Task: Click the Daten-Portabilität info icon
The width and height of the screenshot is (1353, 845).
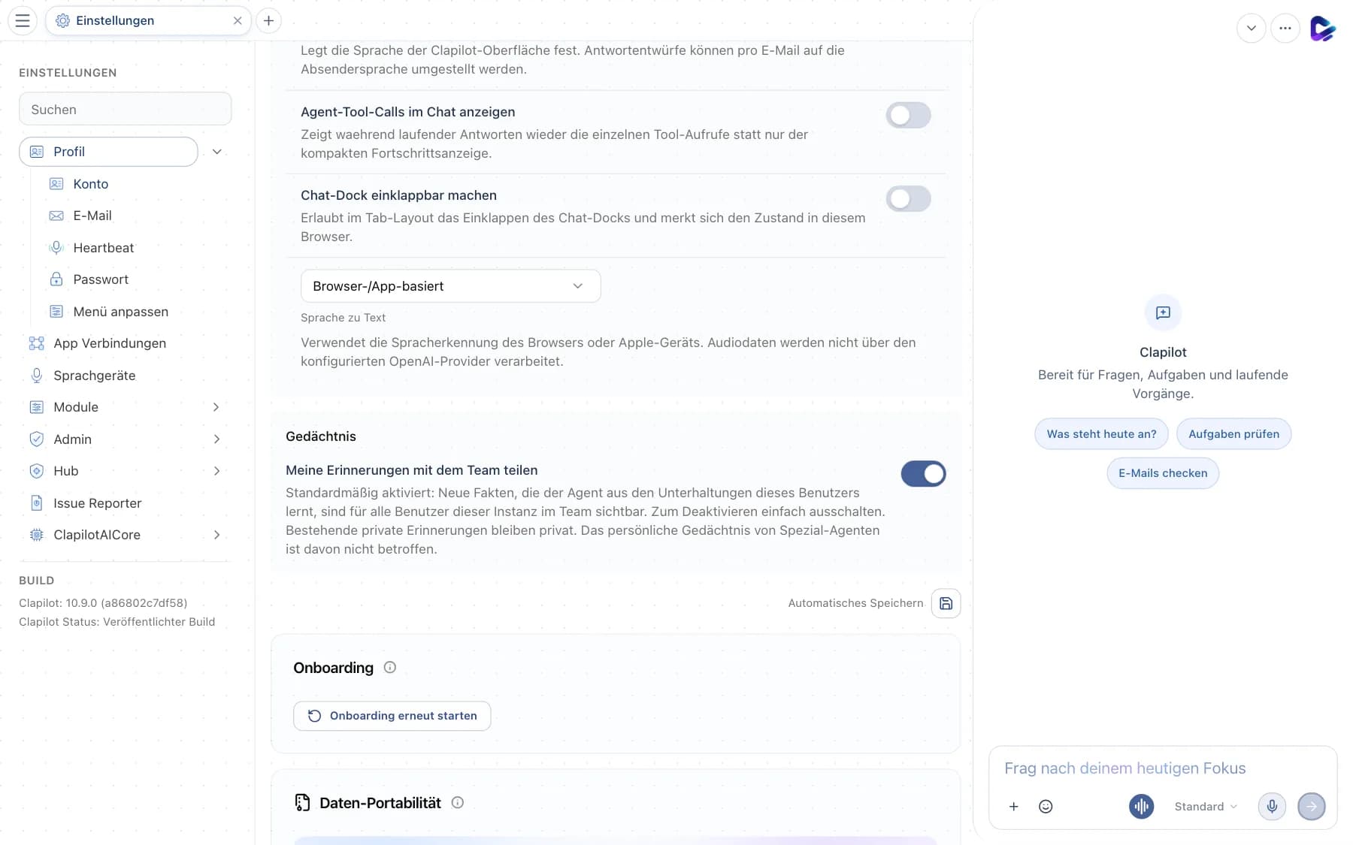Action: coord(457,802)
